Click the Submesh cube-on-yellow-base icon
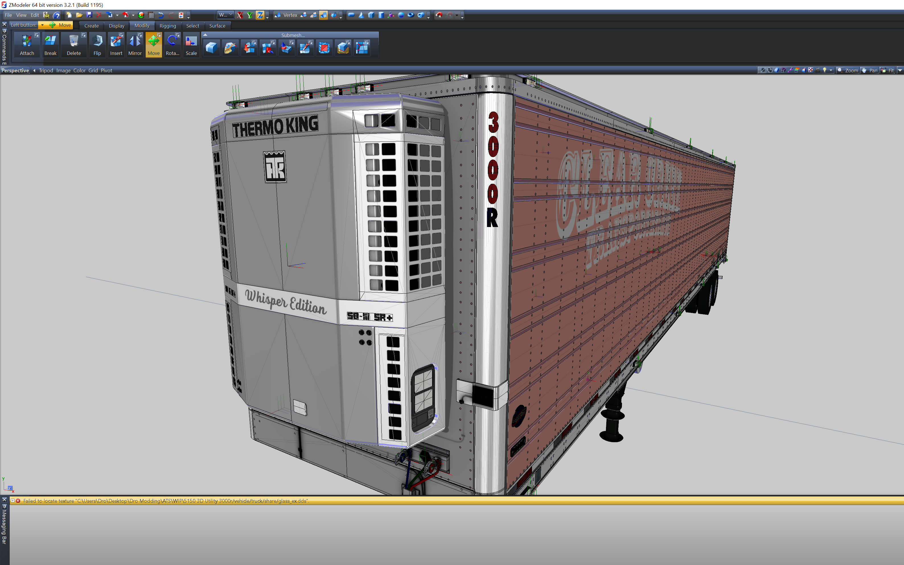The width and height of the screenshot is (904, 565). (x=343, y=48)
